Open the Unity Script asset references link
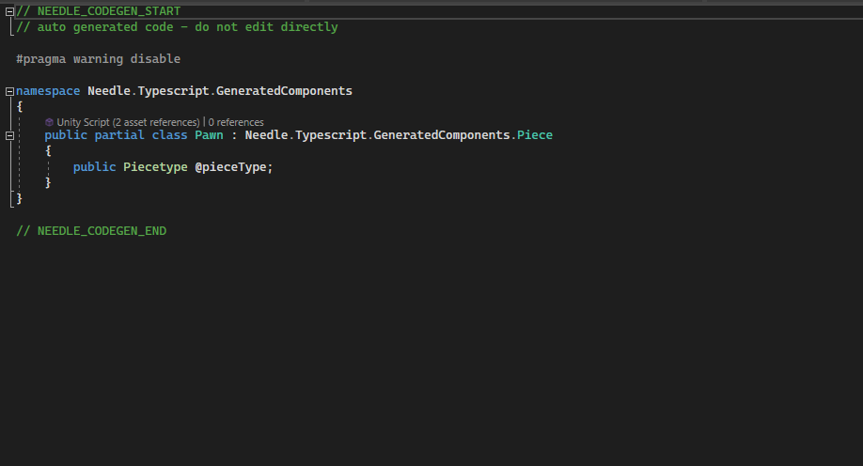 click(x=128, y=122)
